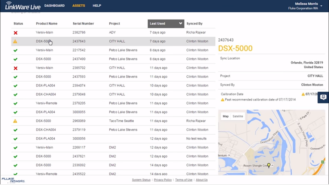Open the Terms of Use link
Screen dimensions: 329x185
click(184, 180)
